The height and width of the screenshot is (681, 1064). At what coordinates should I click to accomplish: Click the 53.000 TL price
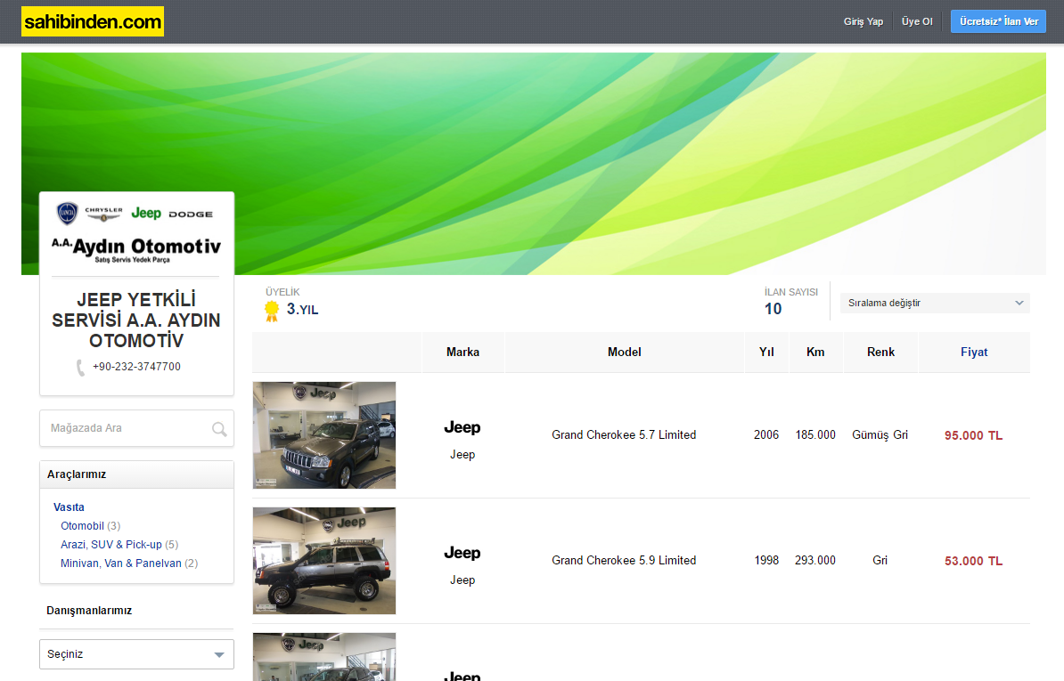click(973, 561)
